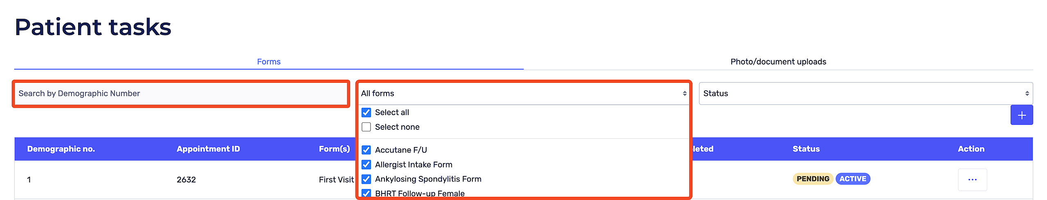Toggle the Select all checkbox
This screenshot has width=1047, height=200.
(x=366, y=113)
